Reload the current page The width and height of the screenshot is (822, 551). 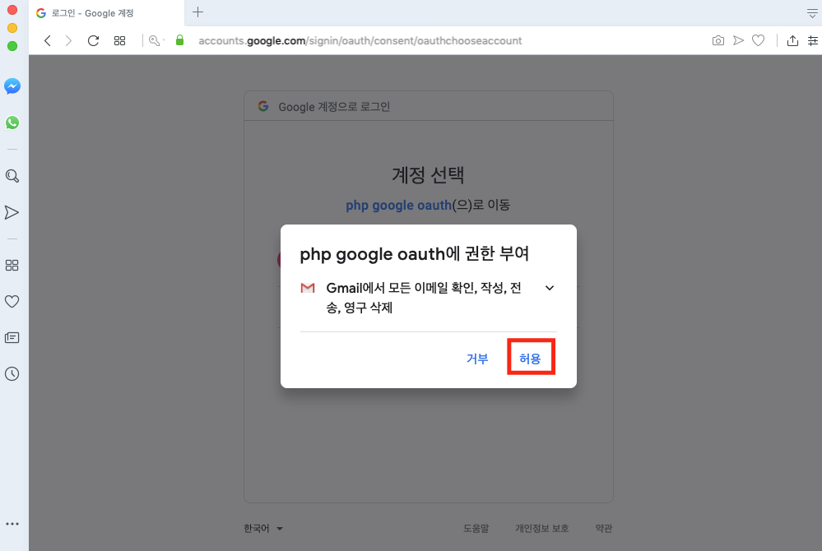click(x=93, y=41)
